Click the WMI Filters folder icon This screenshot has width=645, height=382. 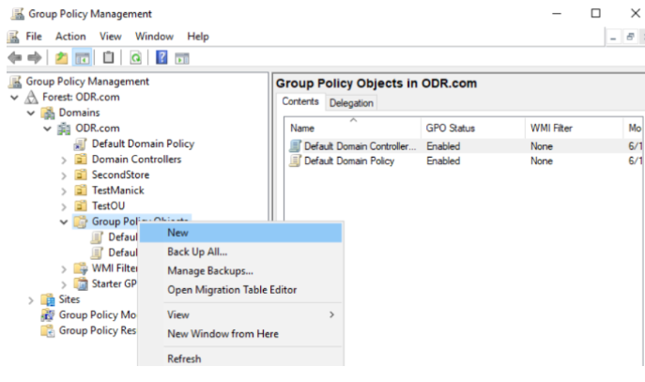pos(81,268)
